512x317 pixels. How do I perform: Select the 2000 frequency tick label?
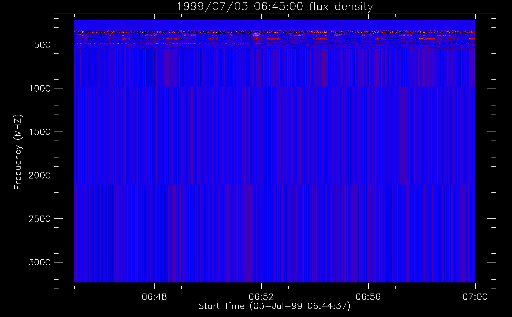(40, 175)
